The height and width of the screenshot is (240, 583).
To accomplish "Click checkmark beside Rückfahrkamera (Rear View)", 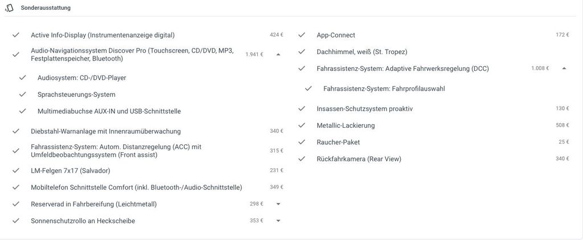I will click(x=302, y=159).
